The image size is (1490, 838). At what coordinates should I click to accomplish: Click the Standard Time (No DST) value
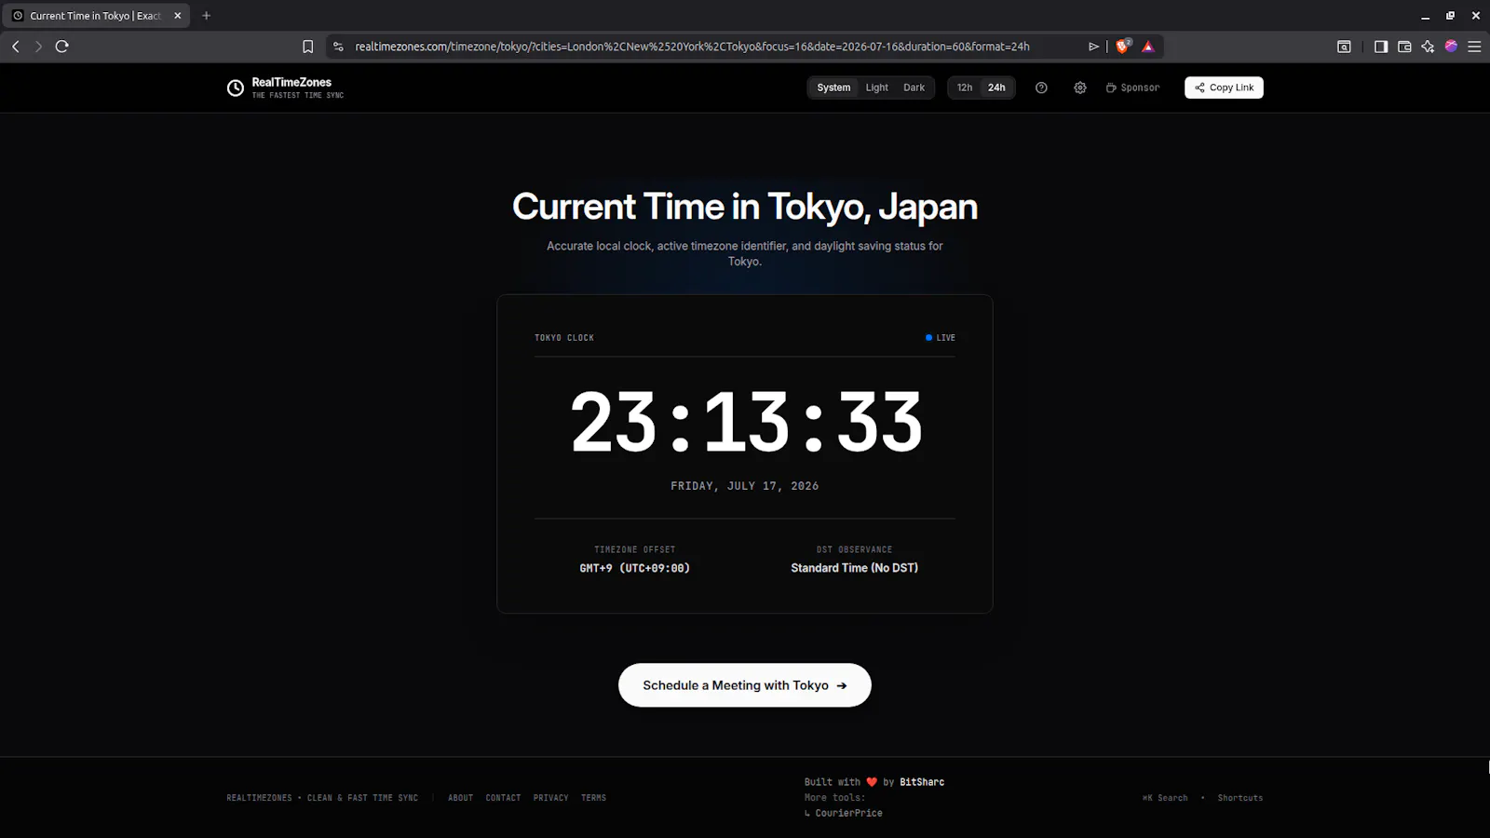point(855,568)
